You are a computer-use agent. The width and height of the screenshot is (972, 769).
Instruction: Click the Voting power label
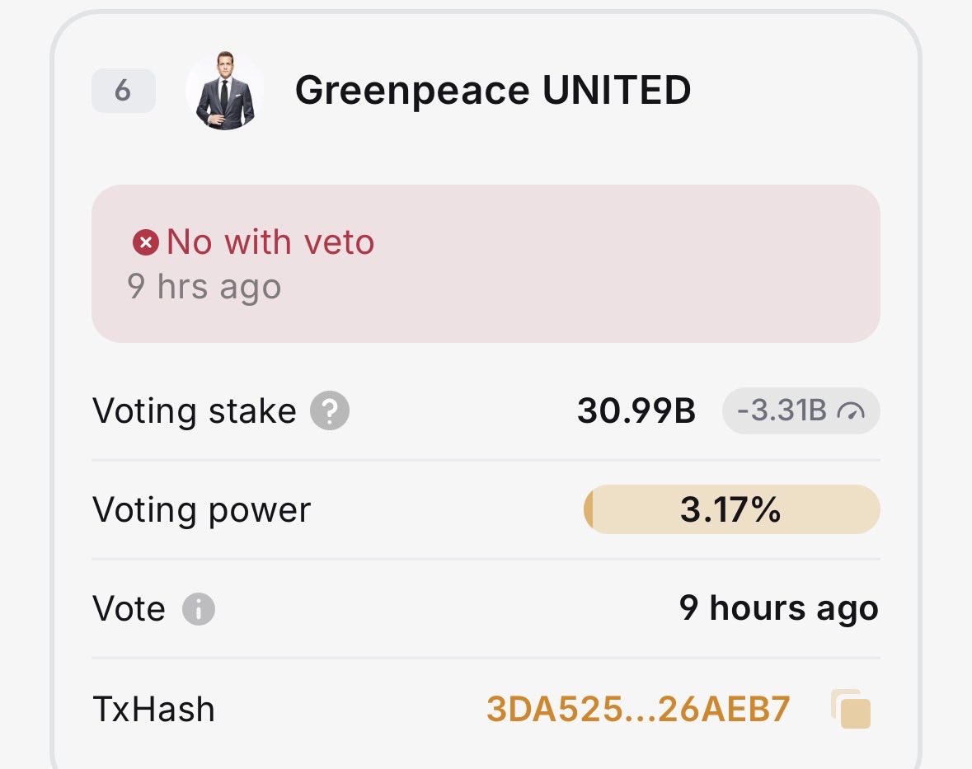pyautogui.click(x=202, y=510)
